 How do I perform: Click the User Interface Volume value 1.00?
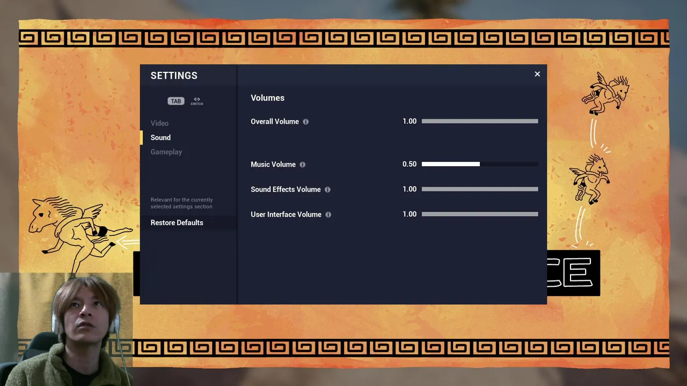pos(410,214)
